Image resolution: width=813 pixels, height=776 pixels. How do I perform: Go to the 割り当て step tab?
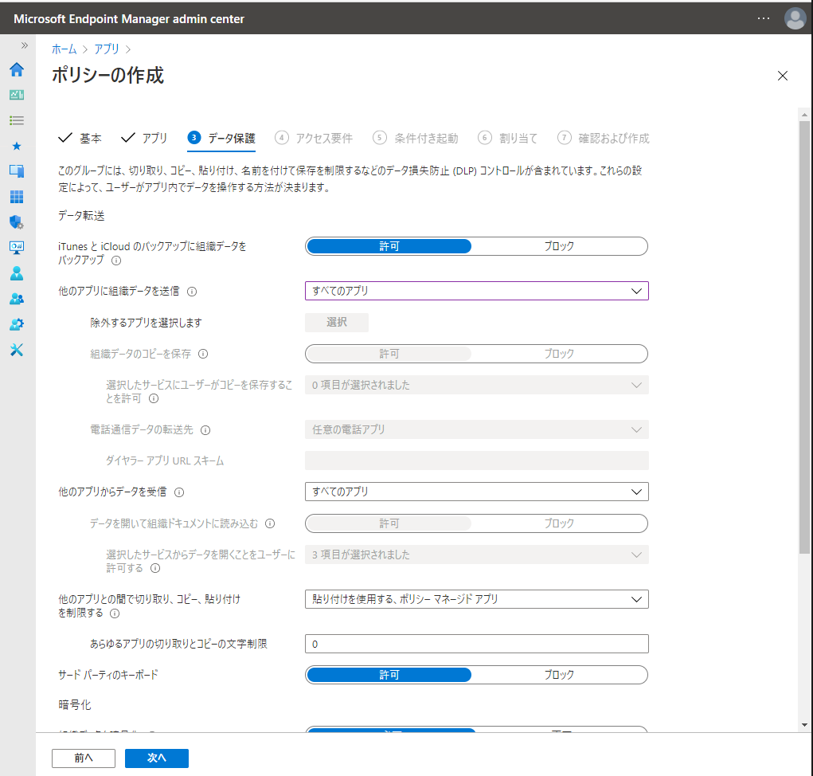pos(507,138)
